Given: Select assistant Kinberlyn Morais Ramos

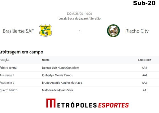Looking at the screenshot, I should click(57, 75).
